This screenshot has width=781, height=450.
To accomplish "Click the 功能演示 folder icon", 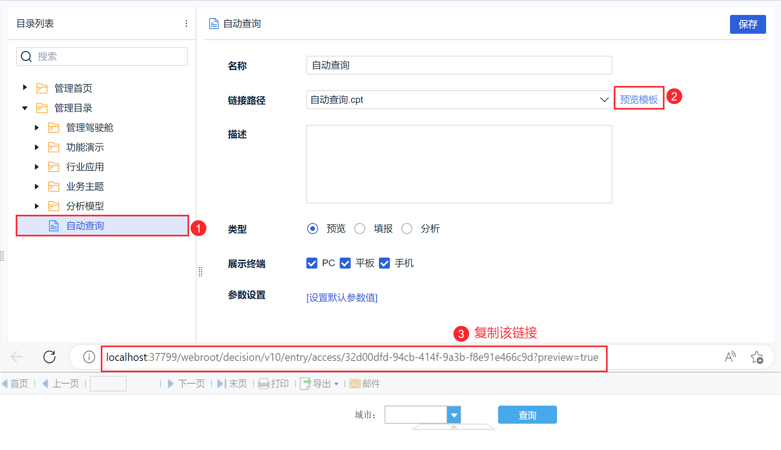I will point(54,147).
